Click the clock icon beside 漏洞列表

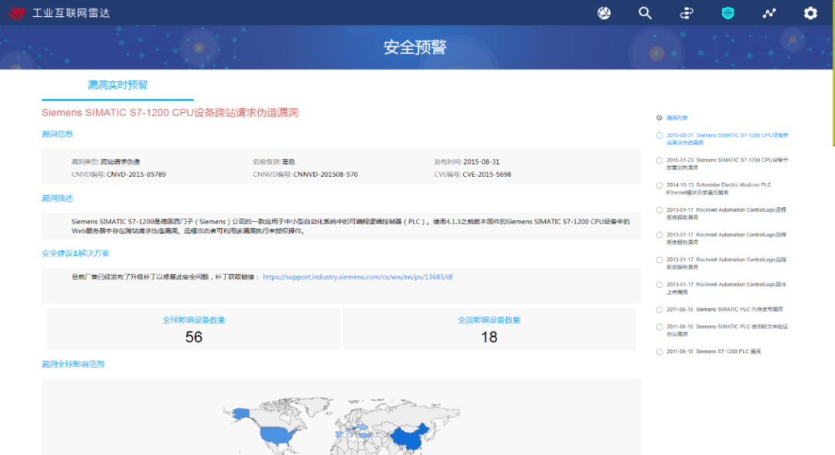click(659, 117)
